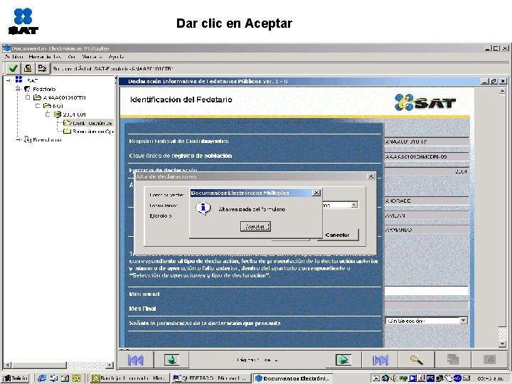Click the ARMANDO name field
512x384 pixels.
click(x=427, y=230)
